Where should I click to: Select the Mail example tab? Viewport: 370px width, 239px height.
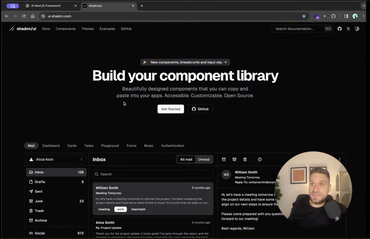[x=31, y=146]
